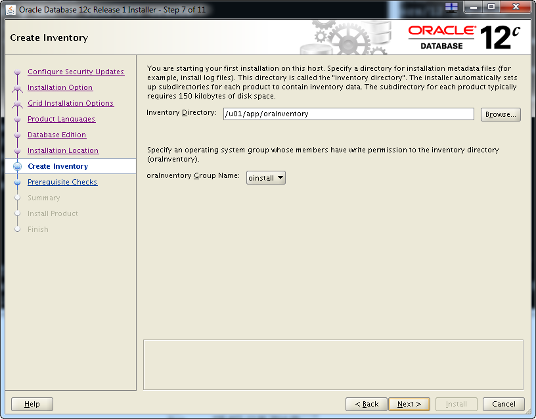The height and width of the screenshot is (419, 536).
Task: Jump to the Product Languages step
Action: (x=62, y=119)
